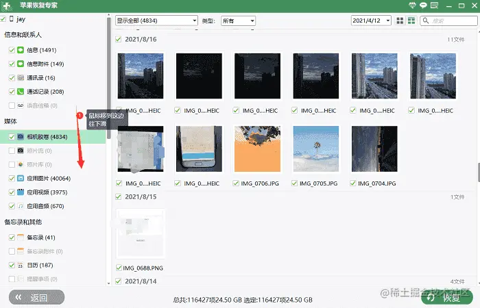480x308 pixels.
Task: Uncheck the jay device checkbox
Action: [3, 19]
